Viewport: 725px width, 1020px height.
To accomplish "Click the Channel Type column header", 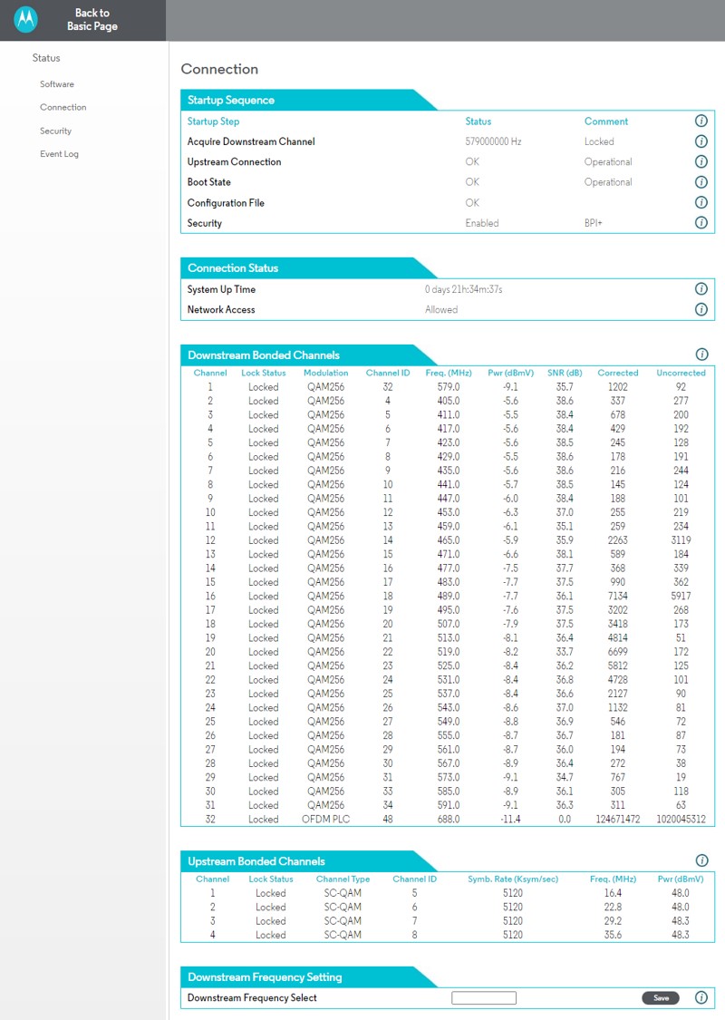I will coord(343,879).
